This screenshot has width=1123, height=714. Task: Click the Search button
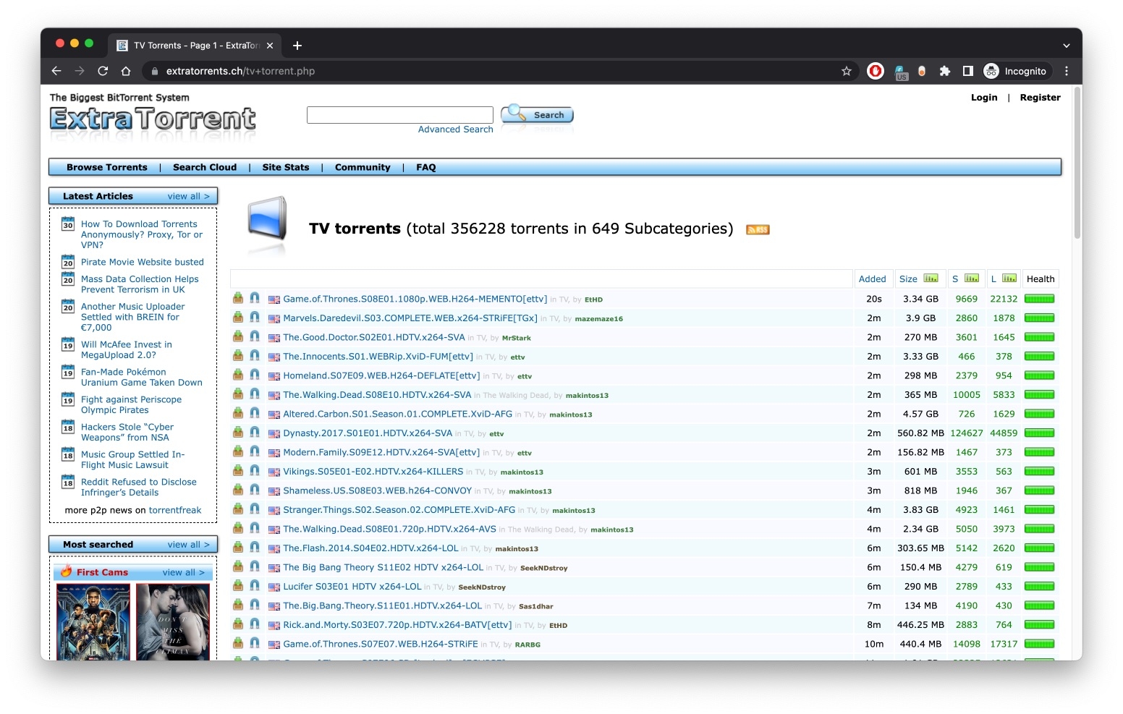coord(538,114)
